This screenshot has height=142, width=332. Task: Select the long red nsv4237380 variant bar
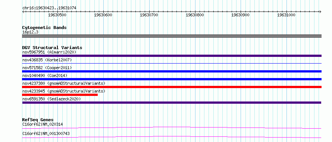click(172, 87)
